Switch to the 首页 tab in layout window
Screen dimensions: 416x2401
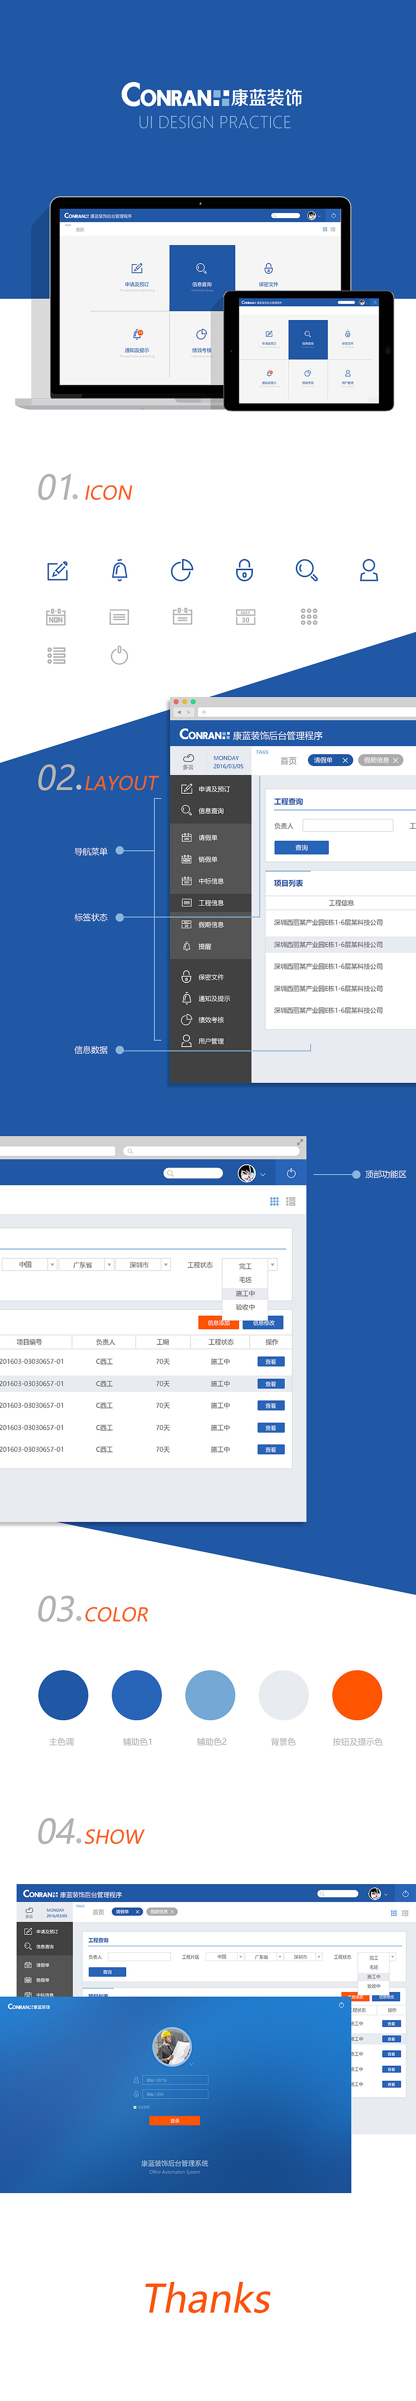point(288,761)
